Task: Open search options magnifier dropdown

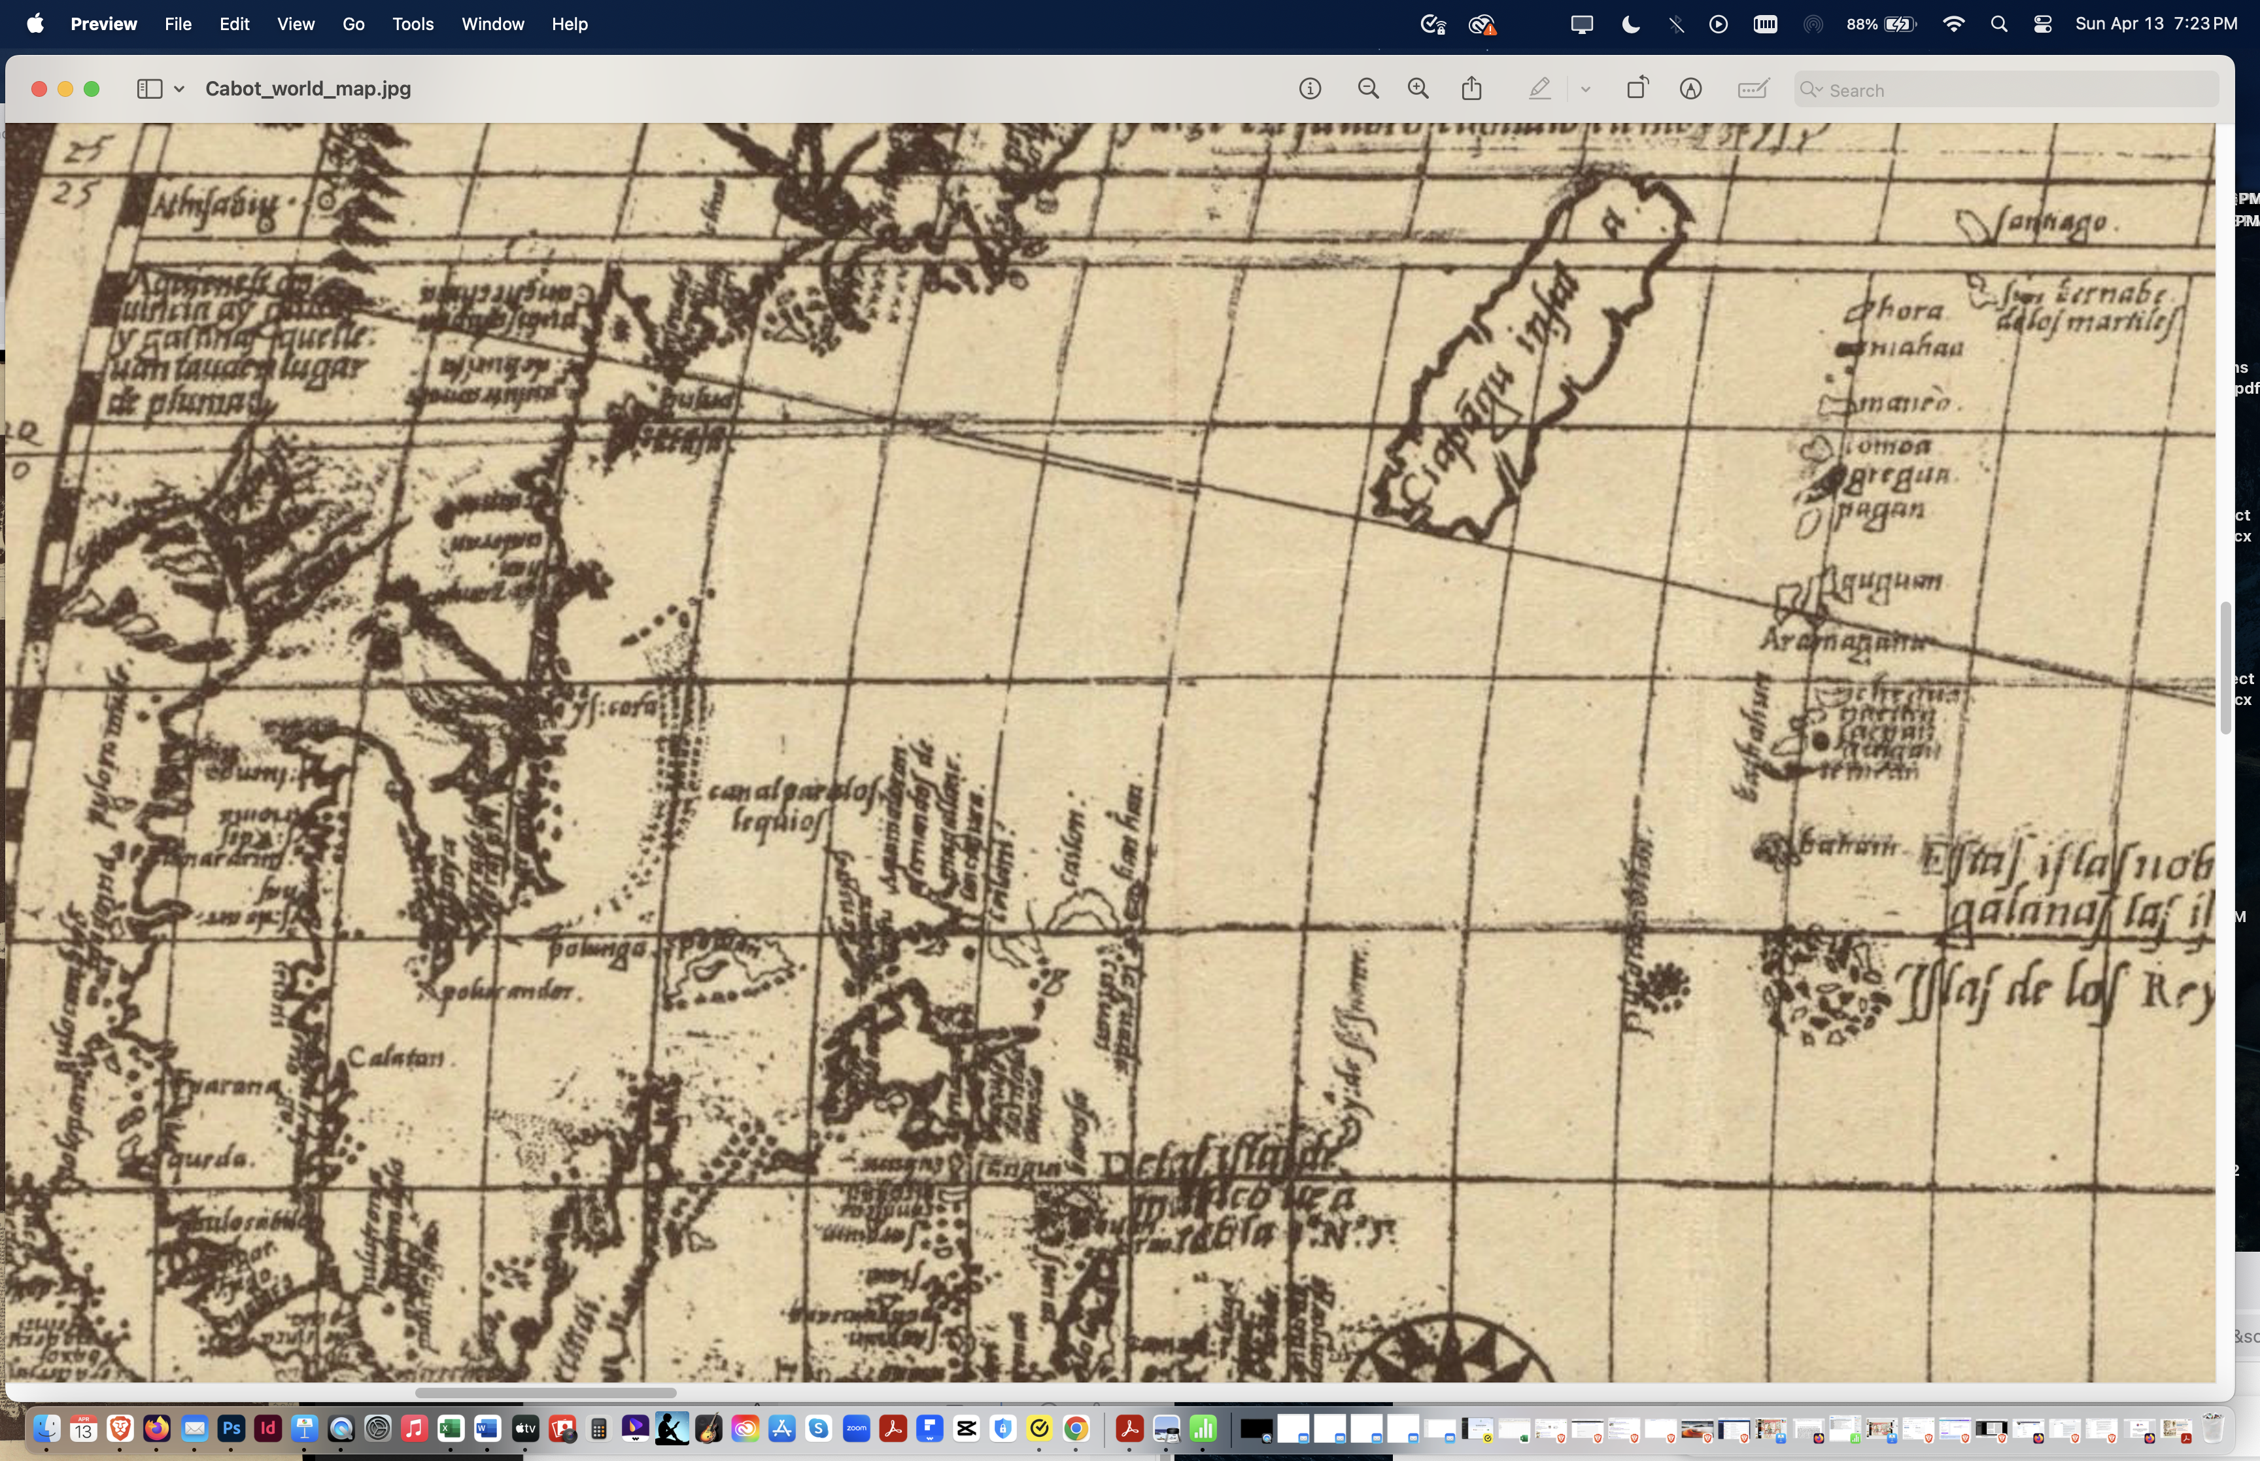Action: 1811,90
